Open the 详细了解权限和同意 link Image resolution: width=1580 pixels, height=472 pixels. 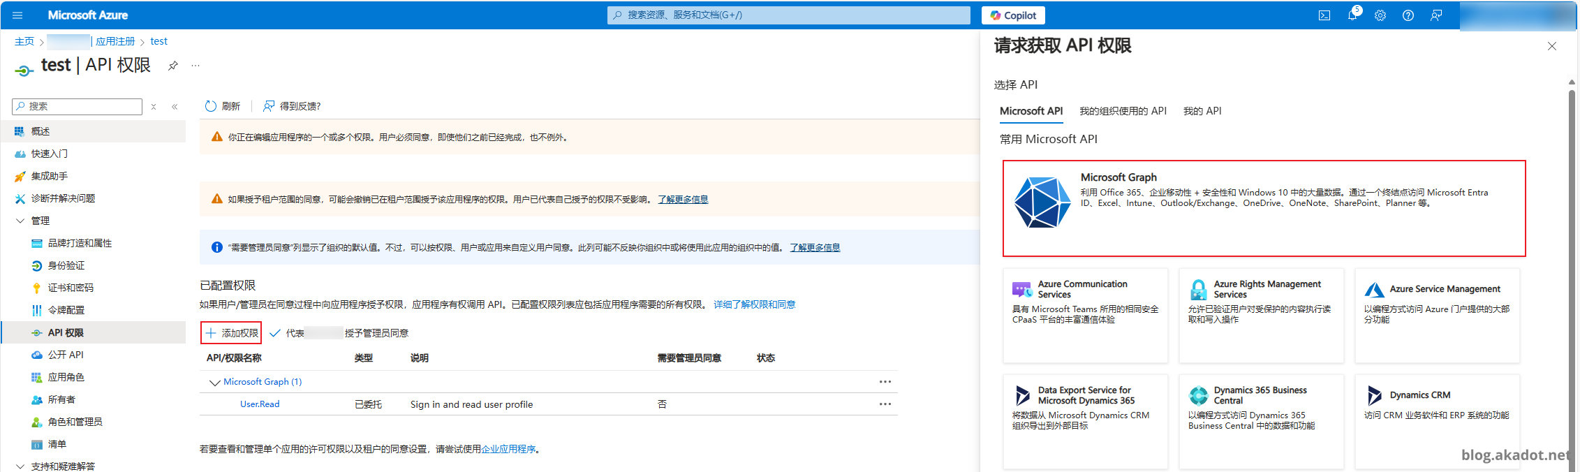click(754, 304)
